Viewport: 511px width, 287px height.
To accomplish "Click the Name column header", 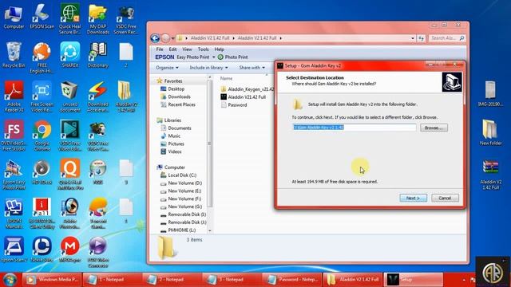I will pos(226,78).
